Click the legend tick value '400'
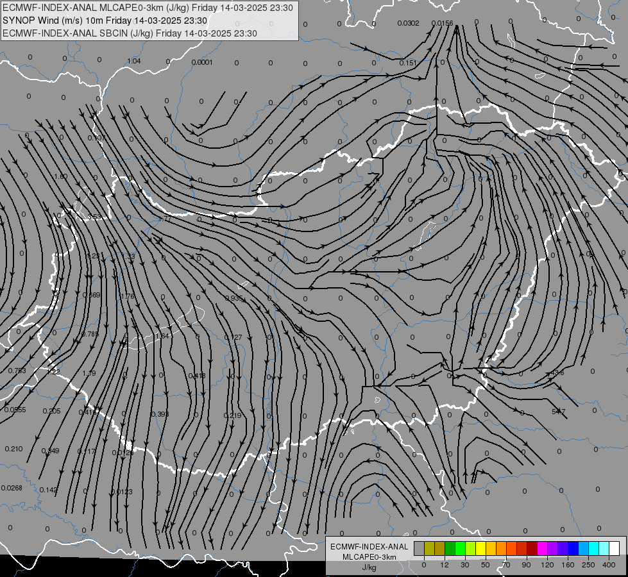The height and width of the screenshot is (577, 628). click(609, 565)
